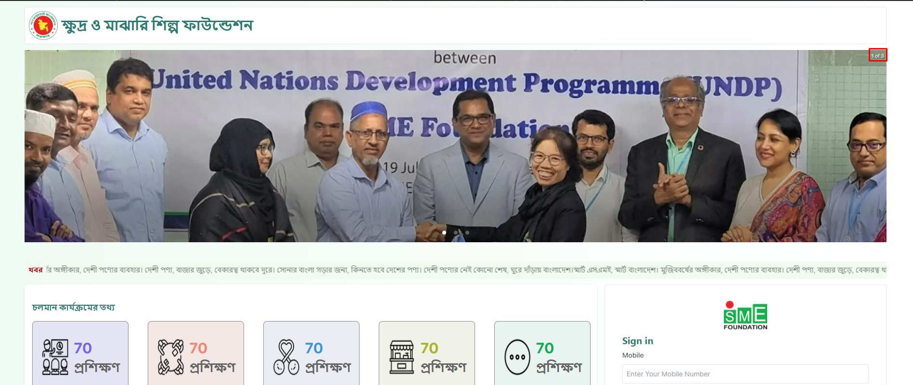Click the orange number 70
The height and width of the screenshot is (385, 913).
(198, 348)
